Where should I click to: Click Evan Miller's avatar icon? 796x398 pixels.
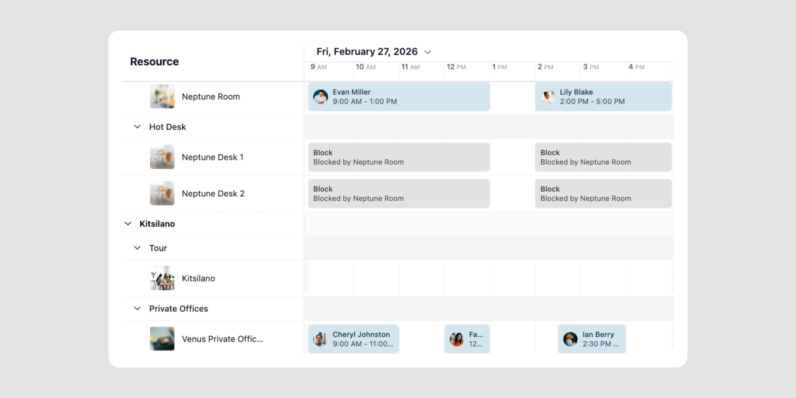pyautogui.click(x=320, y=97)
